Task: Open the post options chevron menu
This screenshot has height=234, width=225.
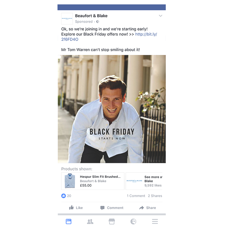Action: [161, 16]
